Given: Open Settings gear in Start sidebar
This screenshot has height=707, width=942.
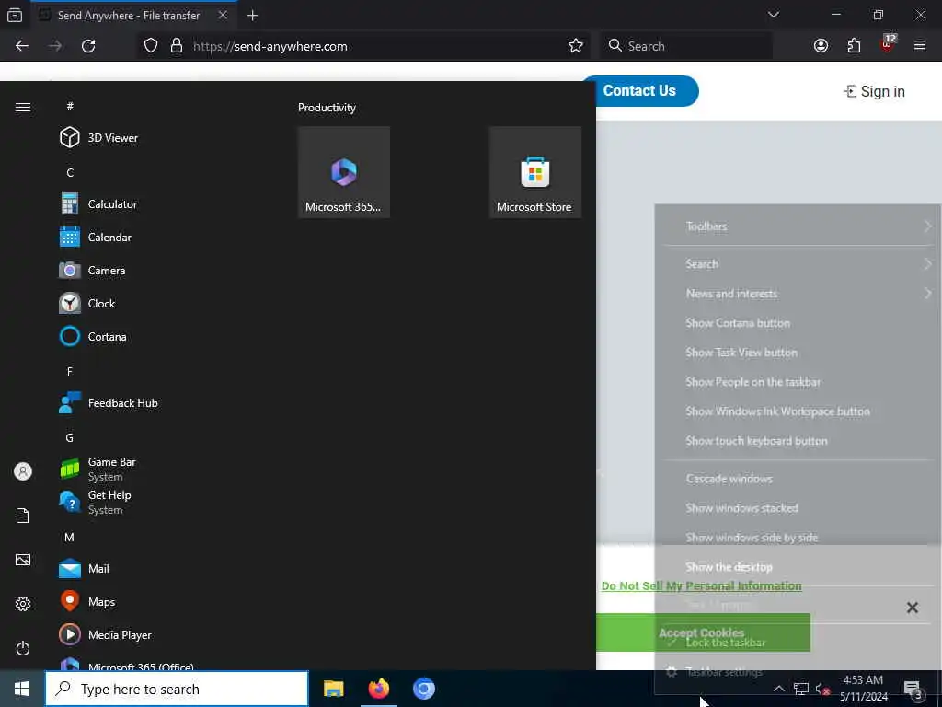Looking at the screenshot, I should pos(23,604).
